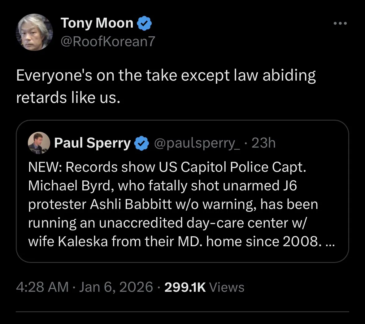Click the "wife Kaleska" line in quoted tweet
This screenshot has width=365, height=324.
pyautogui.click(x=173, y=242)
